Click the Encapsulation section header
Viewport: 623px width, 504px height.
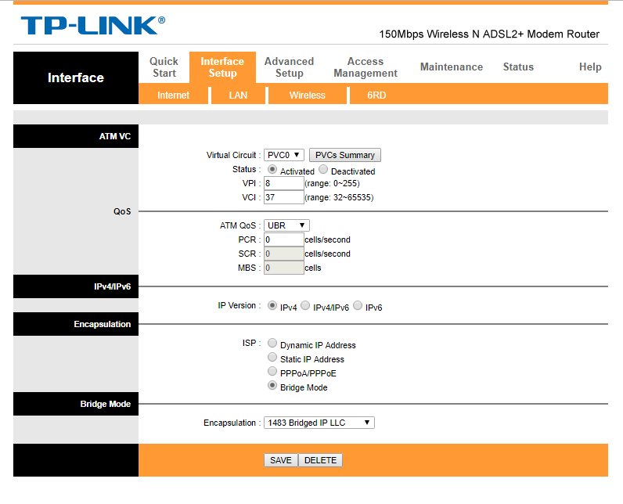click(76, 324)
